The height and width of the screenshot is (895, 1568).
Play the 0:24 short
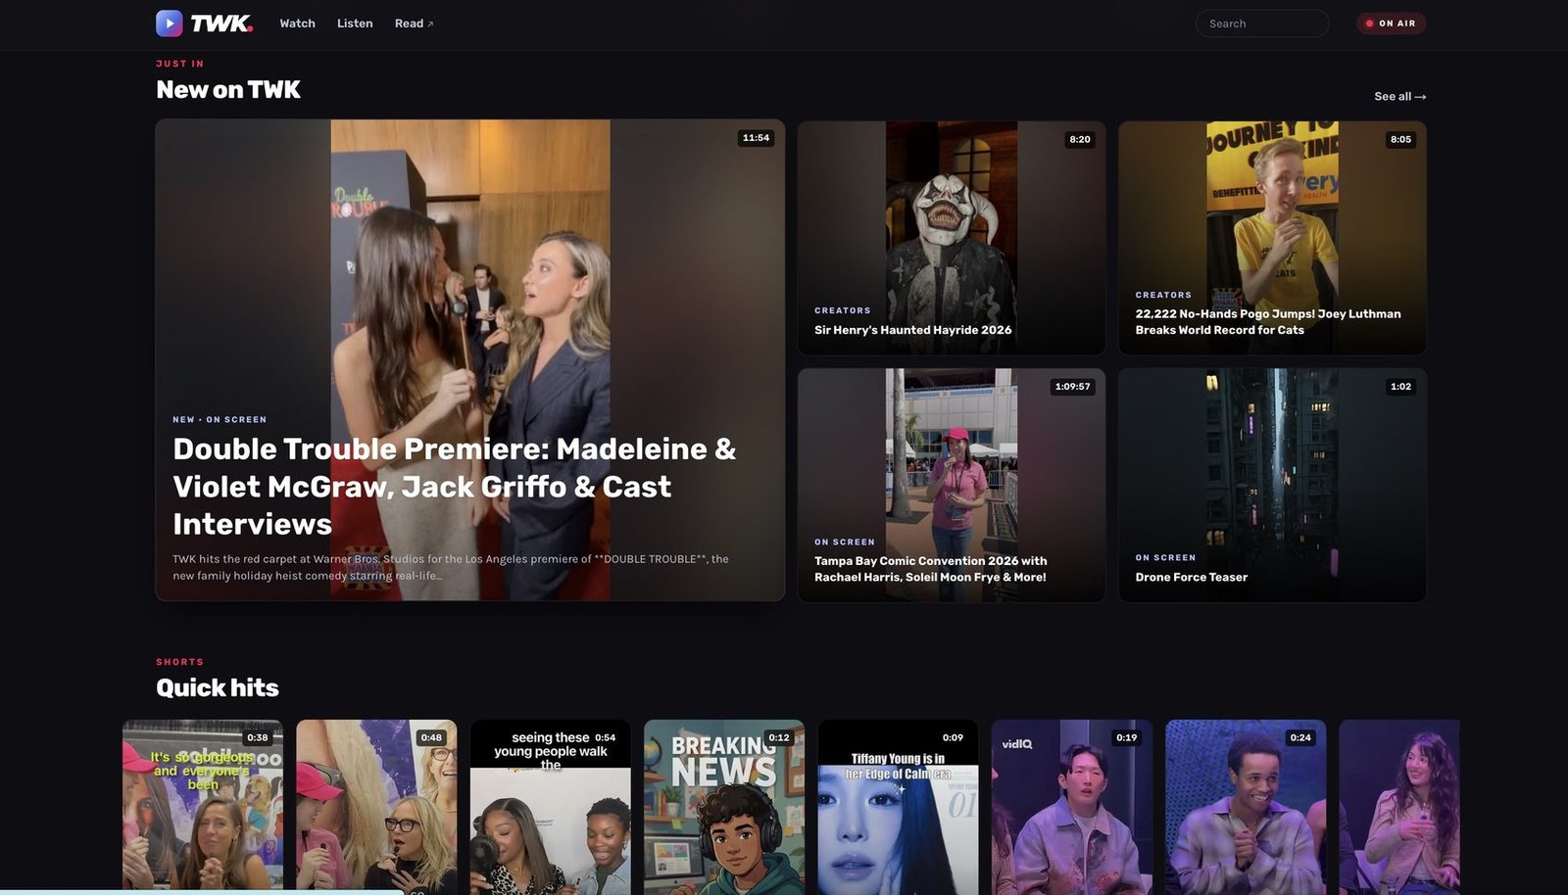(x=1246, y=807)
